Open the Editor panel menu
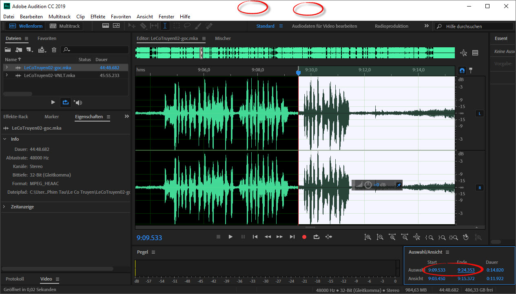The image size is (516, 294). tap(204, 38)
